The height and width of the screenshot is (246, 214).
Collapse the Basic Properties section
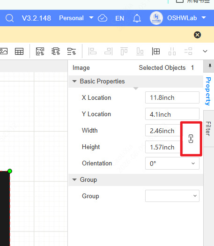click(x=74, y=81)
